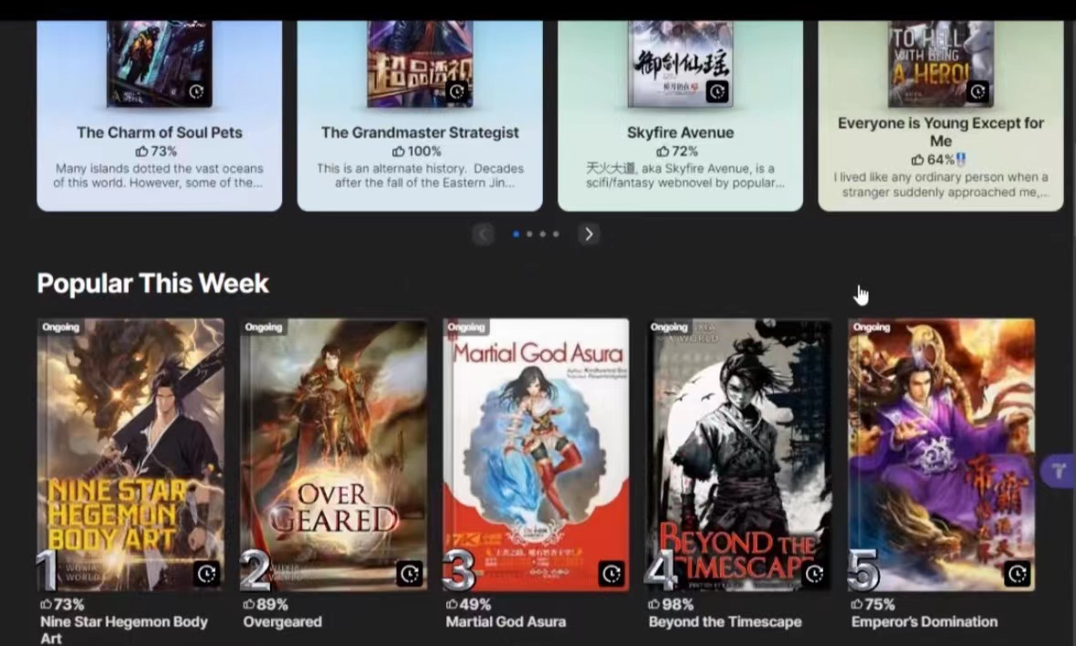1076x646 pixels.
Task: Click the clock icon on the Skyfire Avenue cover
Action: click(717, 91)
